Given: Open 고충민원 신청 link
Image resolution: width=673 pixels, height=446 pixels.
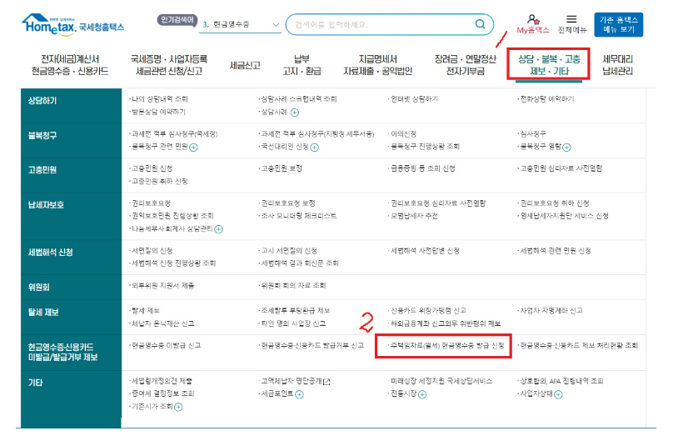Looking at the screenshot, I should pos(152,168).
